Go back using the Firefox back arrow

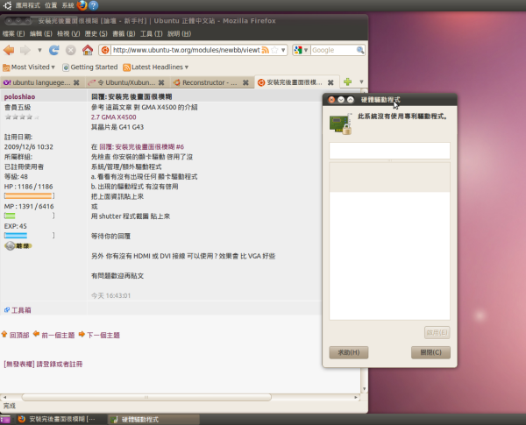point(9,50)
